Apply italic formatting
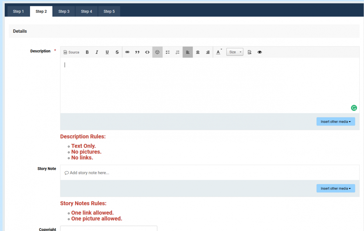The height and width of the screenshot is (231, 364). tap(97, 52)
